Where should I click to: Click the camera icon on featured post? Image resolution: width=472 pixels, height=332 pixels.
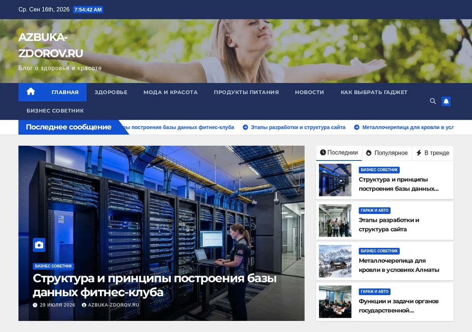pos(39,245)
